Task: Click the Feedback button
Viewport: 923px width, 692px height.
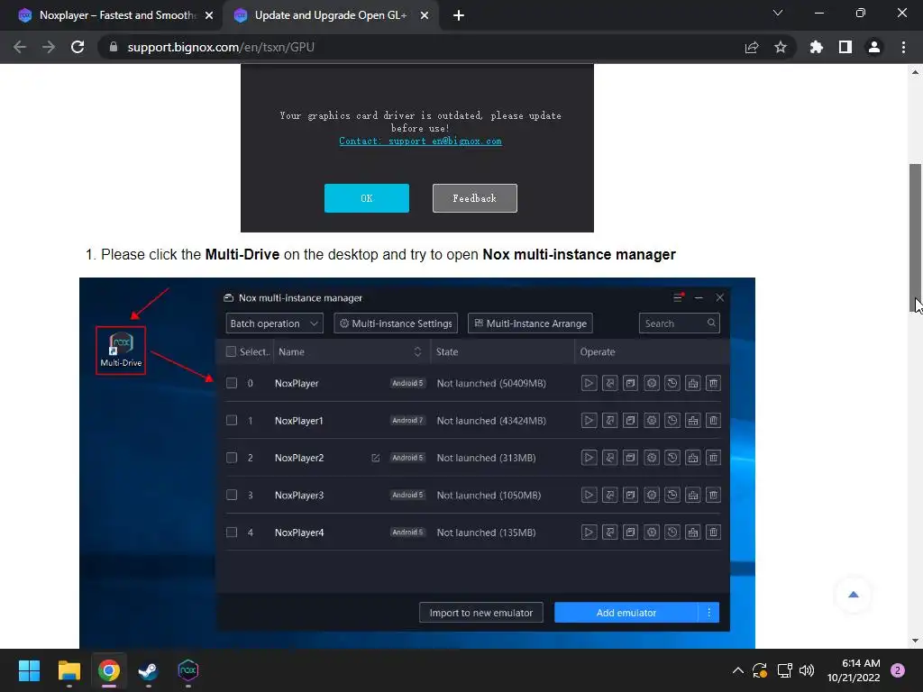Action: pos(474,198)
